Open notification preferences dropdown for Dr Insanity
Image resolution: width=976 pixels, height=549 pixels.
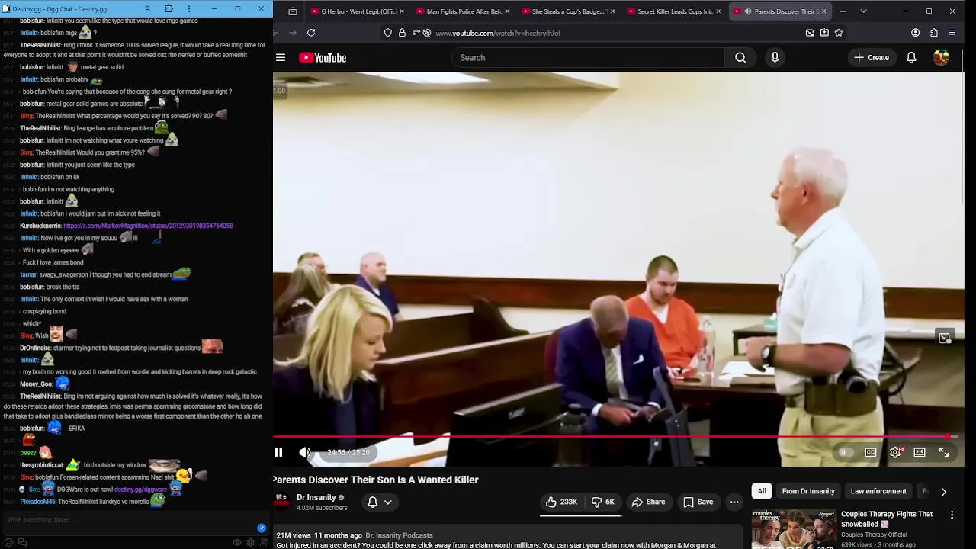point(380,502)
